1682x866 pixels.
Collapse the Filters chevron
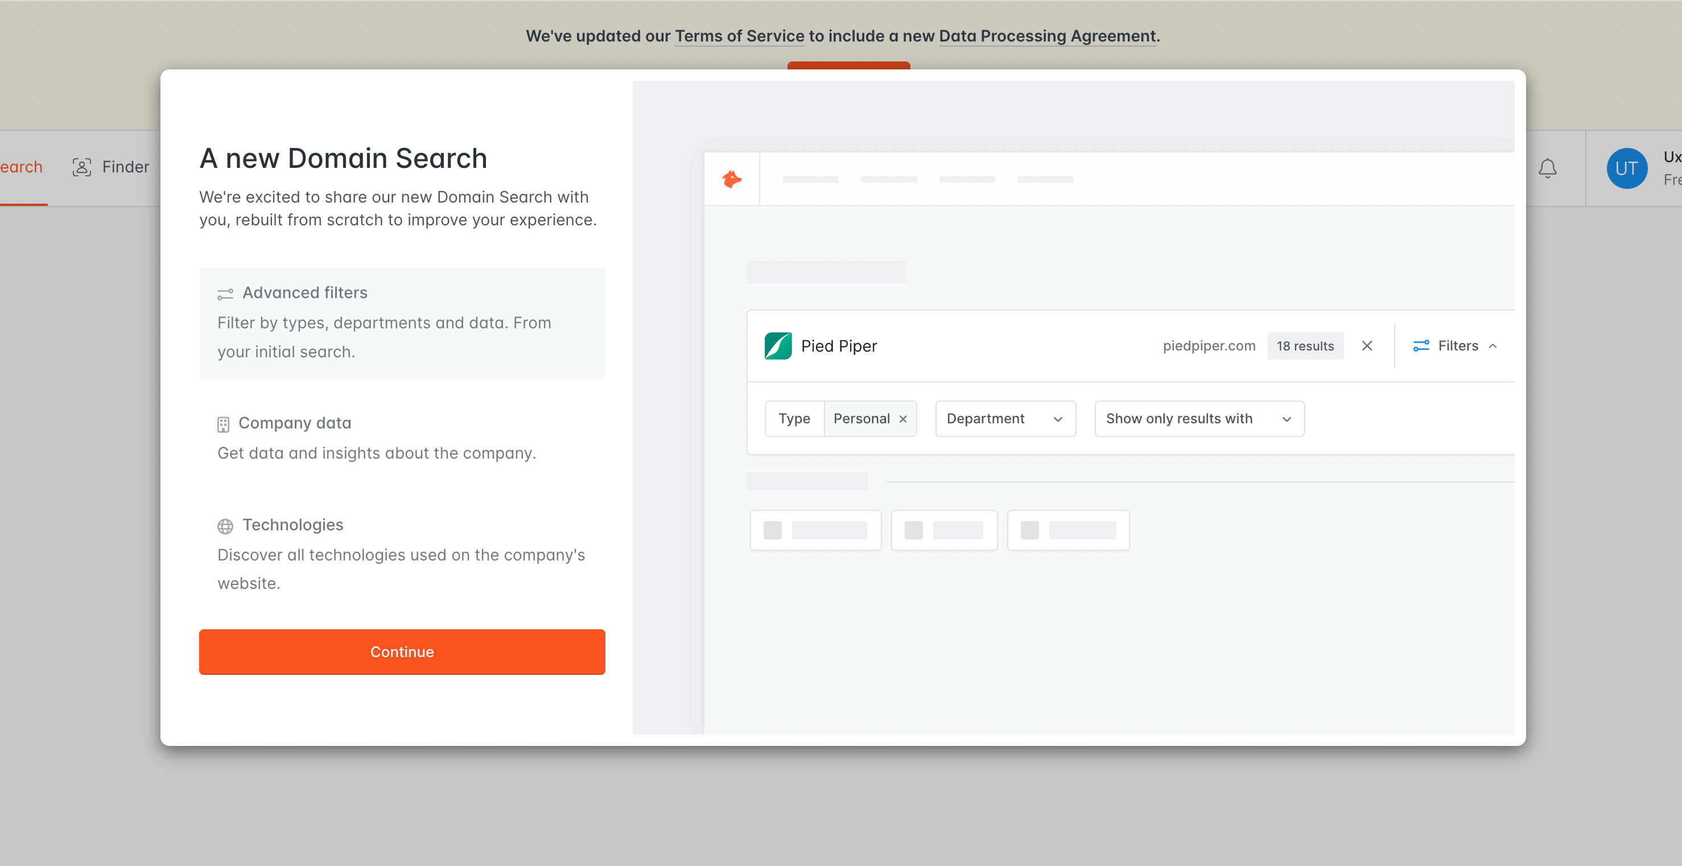pyautogui.click(x=1493, y=346)
